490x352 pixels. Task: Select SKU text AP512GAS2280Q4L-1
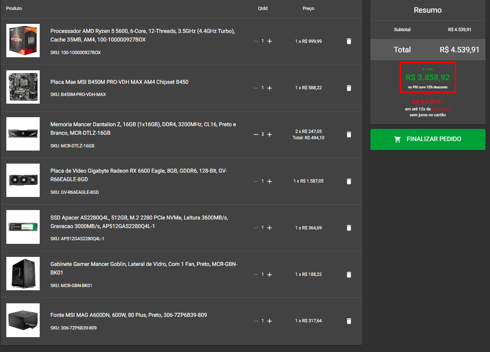click(x=83, y=239)
